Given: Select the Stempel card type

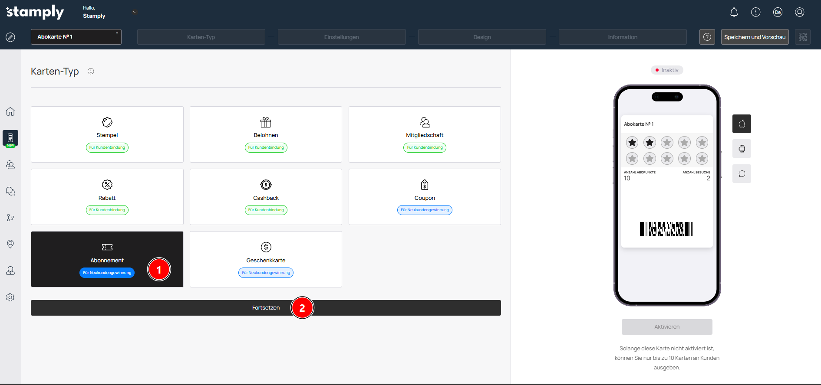Looking at the screenshot, I should (107, 134).
